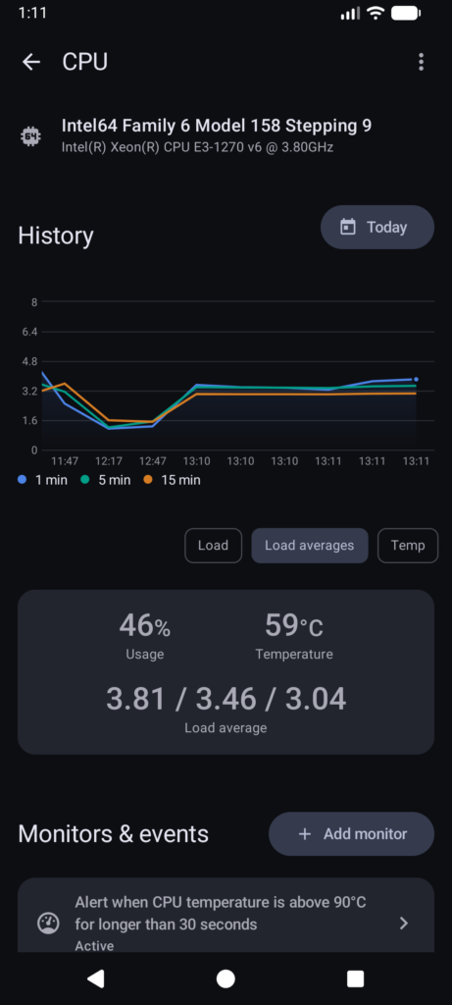The width and height of the screenshot is (452, 1005).
Task: Open the three-dot overflow menu
Action: [x=421, y=62]
